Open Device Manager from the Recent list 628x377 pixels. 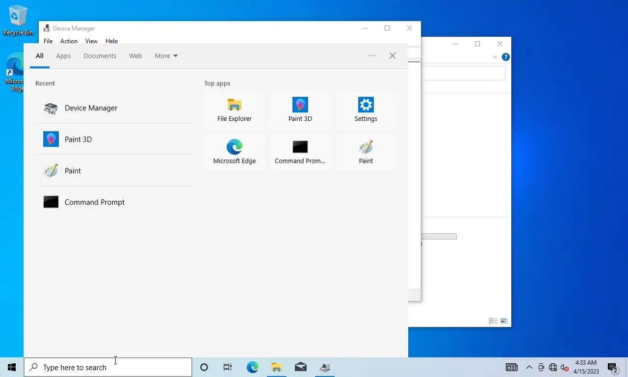[114, 108]
